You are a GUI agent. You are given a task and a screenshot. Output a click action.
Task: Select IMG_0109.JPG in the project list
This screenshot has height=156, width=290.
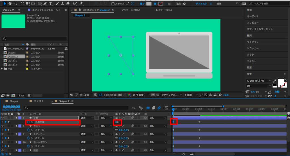tap(14, 49)
